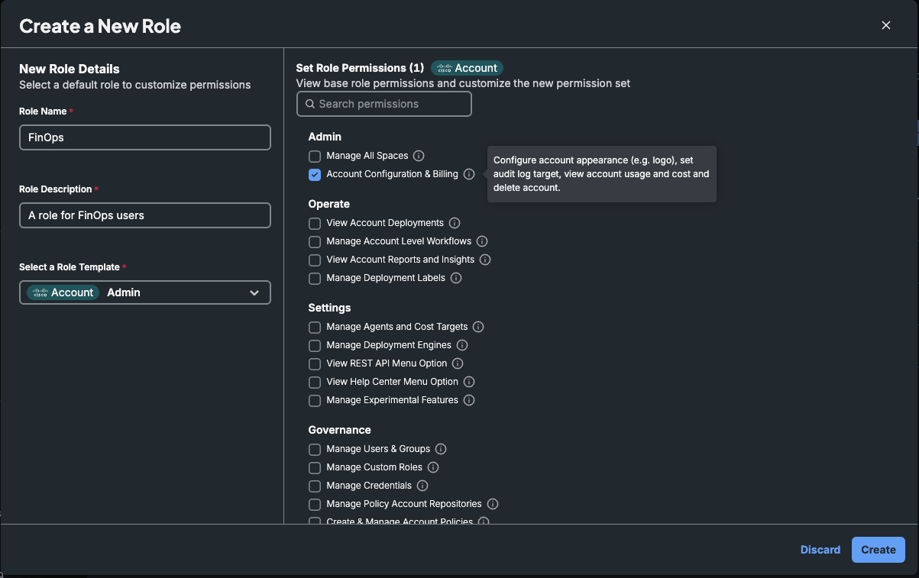Show info for Manage Account Level Workflows
The width and height of the screenshot is (919, 578).
[482, 241]
